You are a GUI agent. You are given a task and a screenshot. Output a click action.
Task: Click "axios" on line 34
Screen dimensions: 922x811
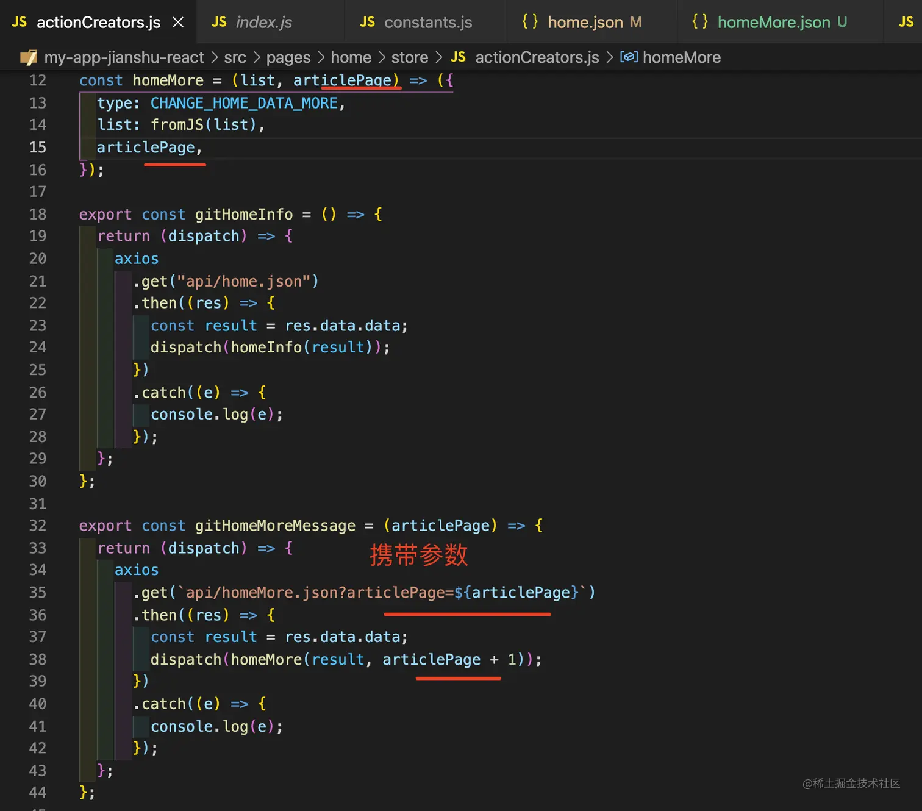click(x=137, y=570)
